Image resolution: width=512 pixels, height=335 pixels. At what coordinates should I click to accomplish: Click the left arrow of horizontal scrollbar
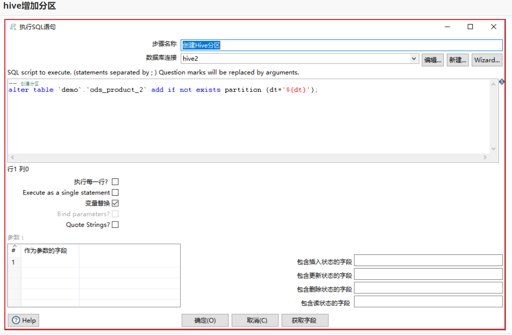point(13,157)
